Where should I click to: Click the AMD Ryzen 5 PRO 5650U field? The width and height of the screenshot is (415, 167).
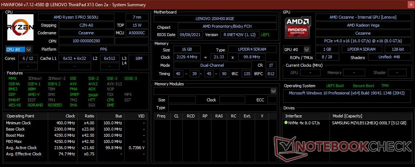[76, 17]
